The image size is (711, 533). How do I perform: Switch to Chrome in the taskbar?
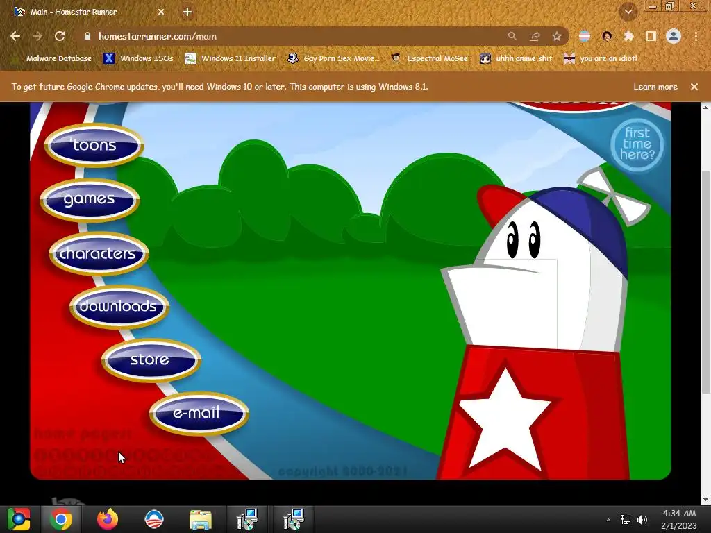[61, 519]
